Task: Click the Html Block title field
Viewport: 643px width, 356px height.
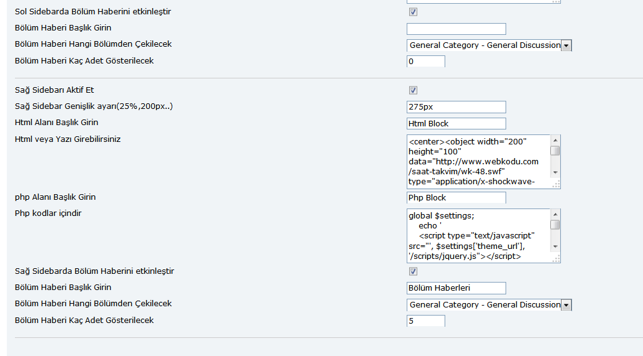Action: click(456, 124)
